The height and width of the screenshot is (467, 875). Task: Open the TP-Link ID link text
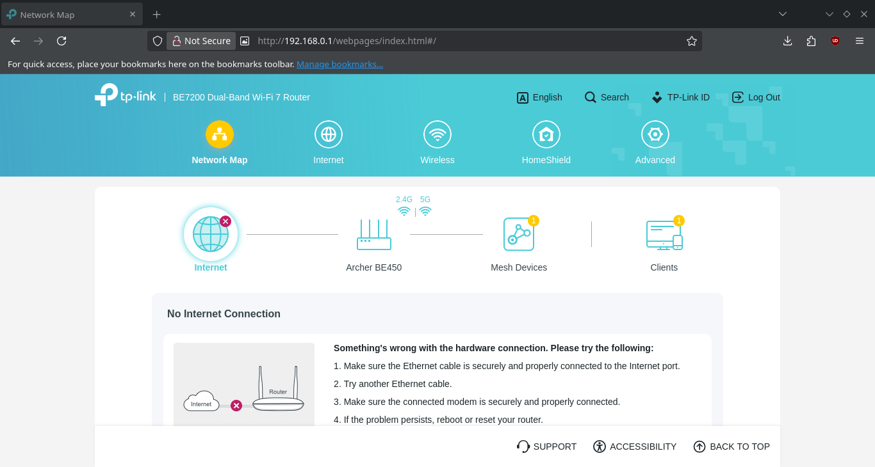click(x=689, y=97)
